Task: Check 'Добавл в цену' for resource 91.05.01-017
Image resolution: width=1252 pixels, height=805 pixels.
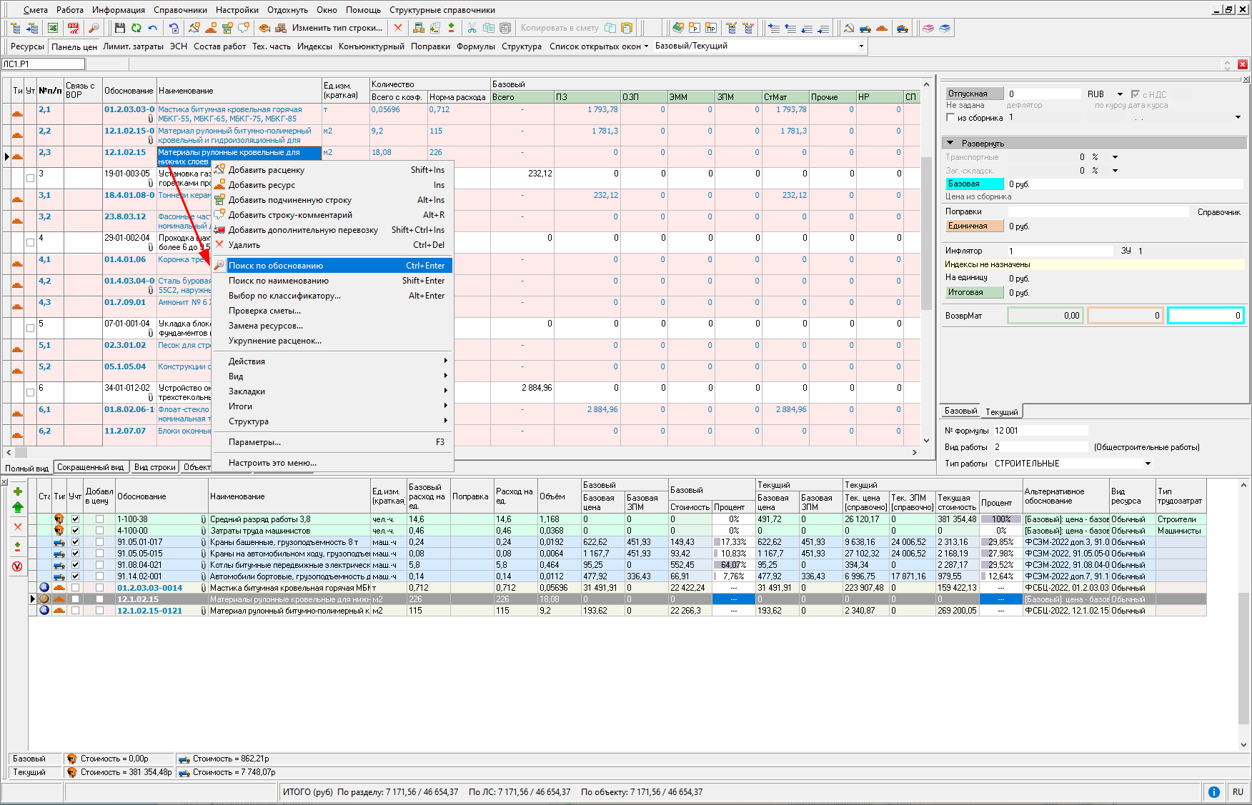Action: pos(99,542)
